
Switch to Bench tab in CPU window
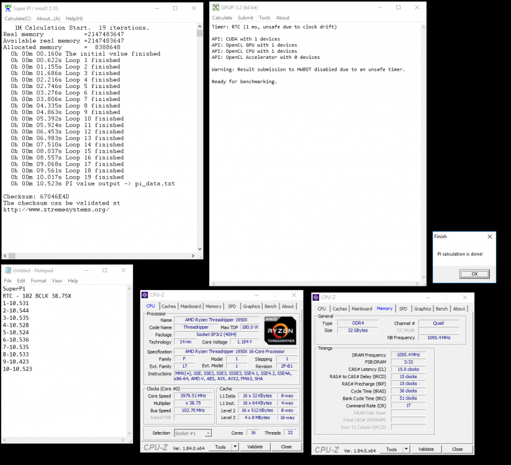click(x=271, y=306)
